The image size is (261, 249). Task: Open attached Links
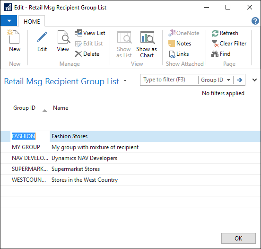click(x=179, y=54)
